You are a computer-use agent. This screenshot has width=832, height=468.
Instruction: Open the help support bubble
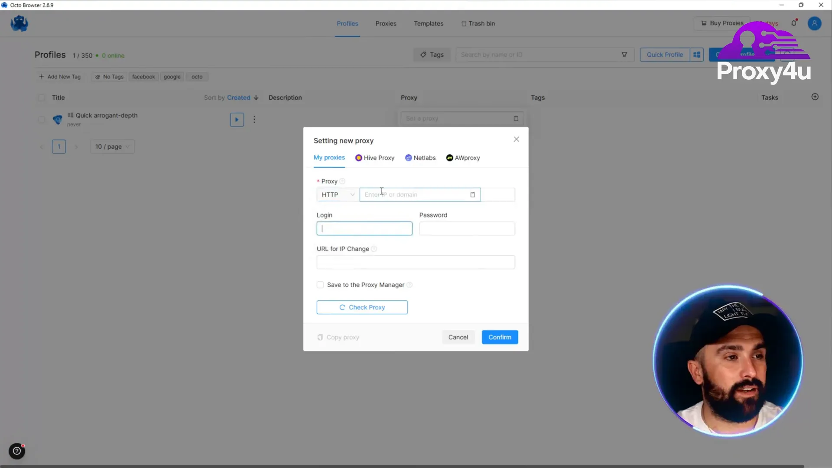[x=17, y=451]
